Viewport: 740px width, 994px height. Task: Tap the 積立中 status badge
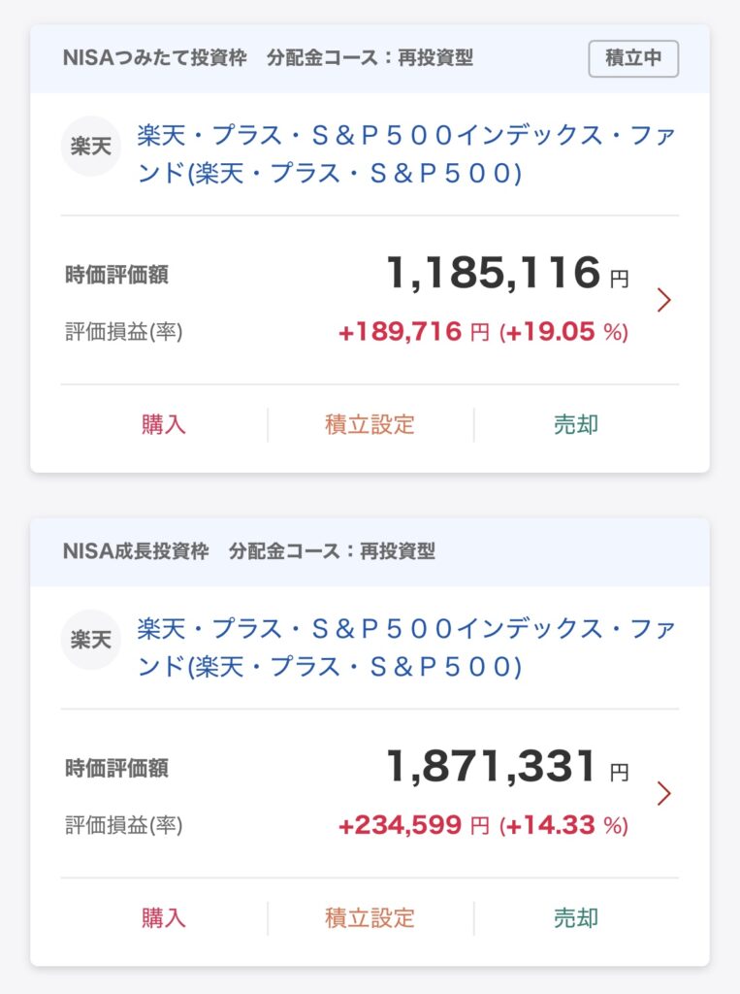(x=633, y=58)
